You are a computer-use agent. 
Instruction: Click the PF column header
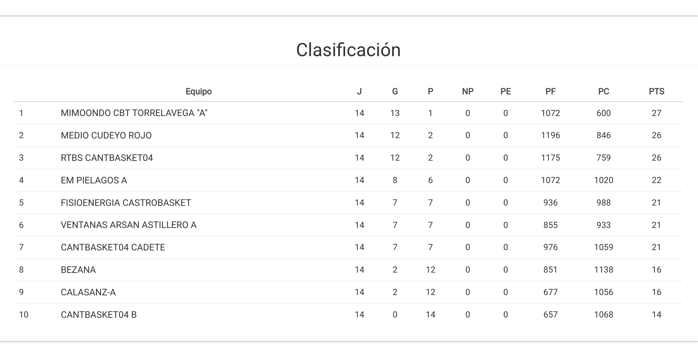(x=550, y=92)
